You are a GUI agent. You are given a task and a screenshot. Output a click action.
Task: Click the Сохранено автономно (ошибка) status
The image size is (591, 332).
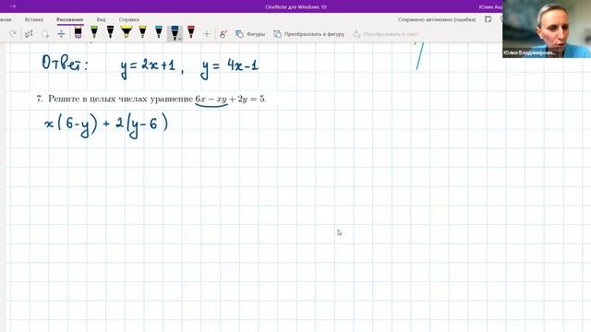tap(437, 19)
